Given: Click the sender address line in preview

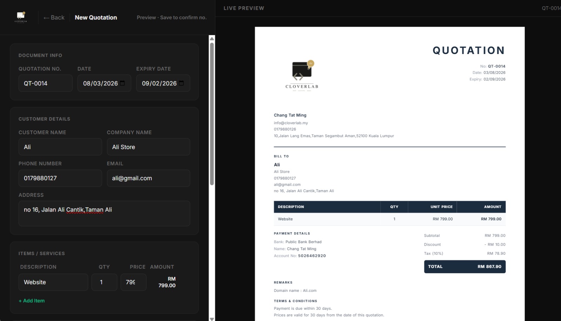Looking at the screenshot, I should pyautogui.click(x=334, y=136).
